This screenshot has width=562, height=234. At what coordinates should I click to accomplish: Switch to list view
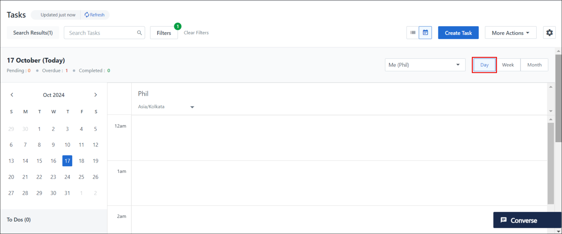pos(413,33)
